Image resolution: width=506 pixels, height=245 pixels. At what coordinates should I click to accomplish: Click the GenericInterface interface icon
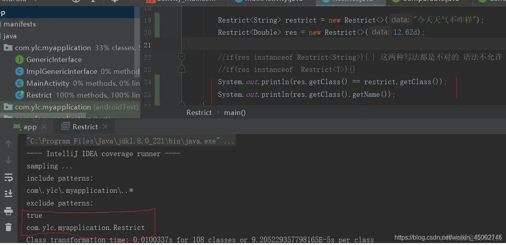[x=19, y=60]
